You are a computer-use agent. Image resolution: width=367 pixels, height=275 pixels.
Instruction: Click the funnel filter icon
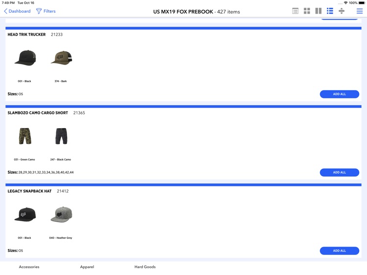tap(39, 11)
